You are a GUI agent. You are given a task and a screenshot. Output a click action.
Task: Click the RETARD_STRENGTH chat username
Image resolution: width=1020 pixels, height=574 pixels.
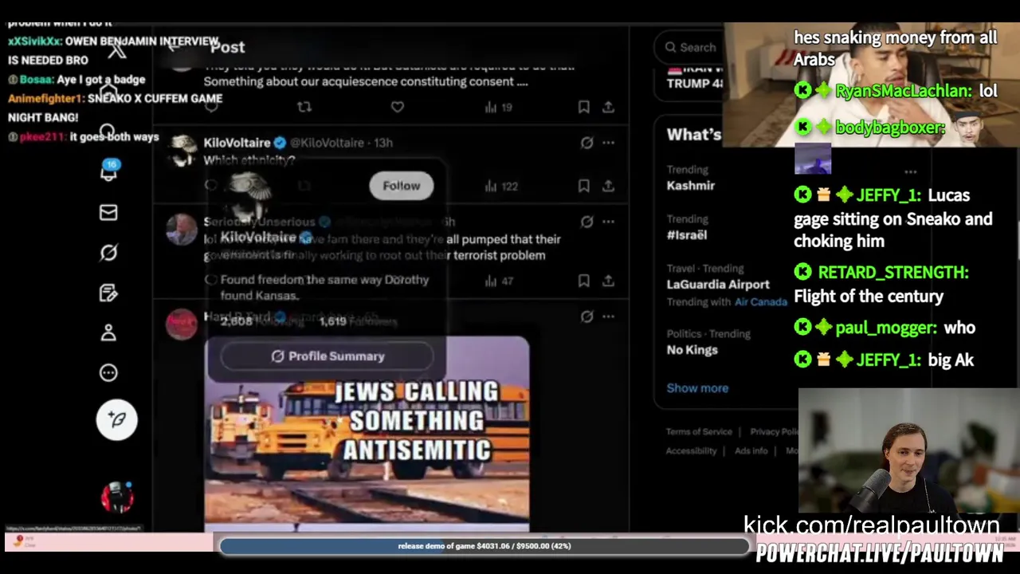[893, 272]
